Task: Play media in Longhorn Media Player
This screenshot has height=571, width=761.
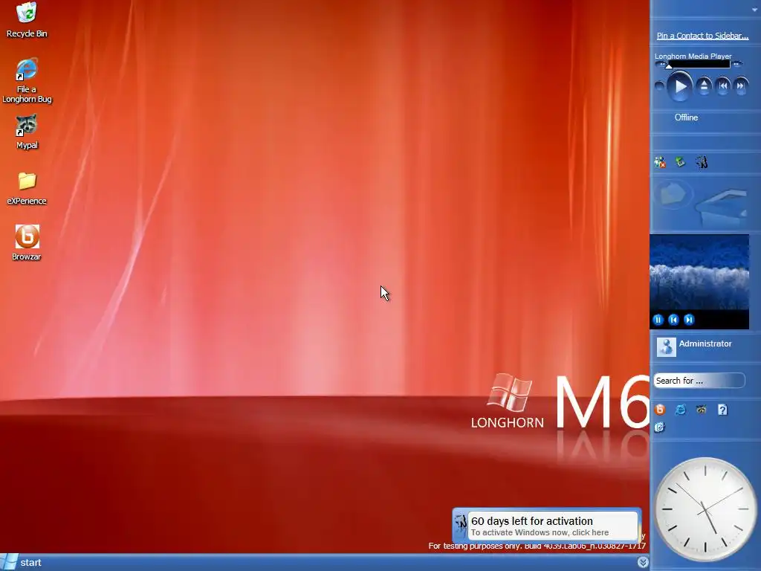Action: [x=680, y=86]
